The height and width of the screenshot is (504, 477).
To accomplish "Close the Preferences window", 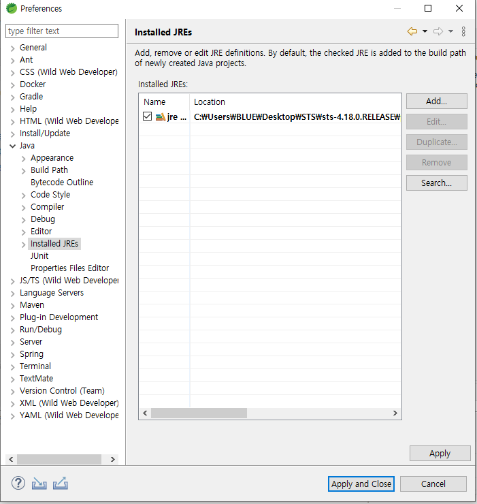I will click(459, 8).
